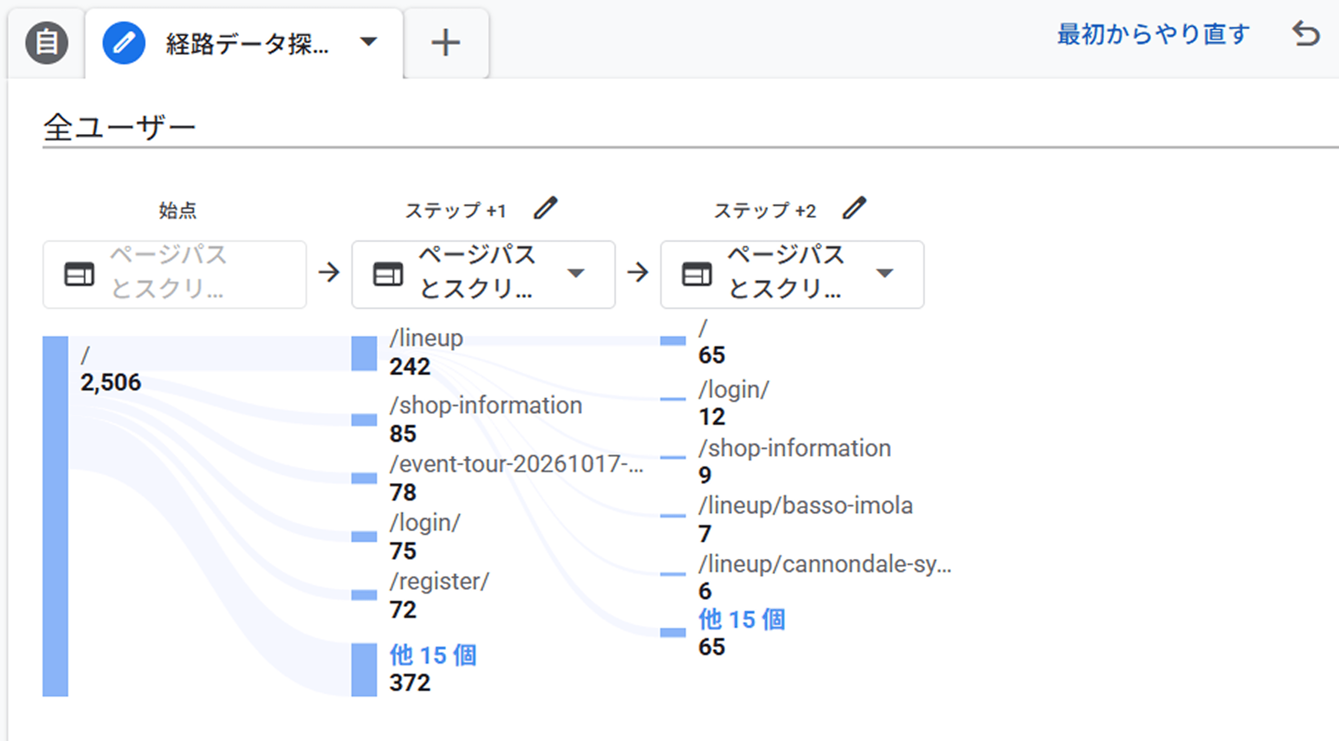Expand 他 15 個 with 372 in step +1
Viewport: 1339px width, 741px height.
[x=433, y=655]
